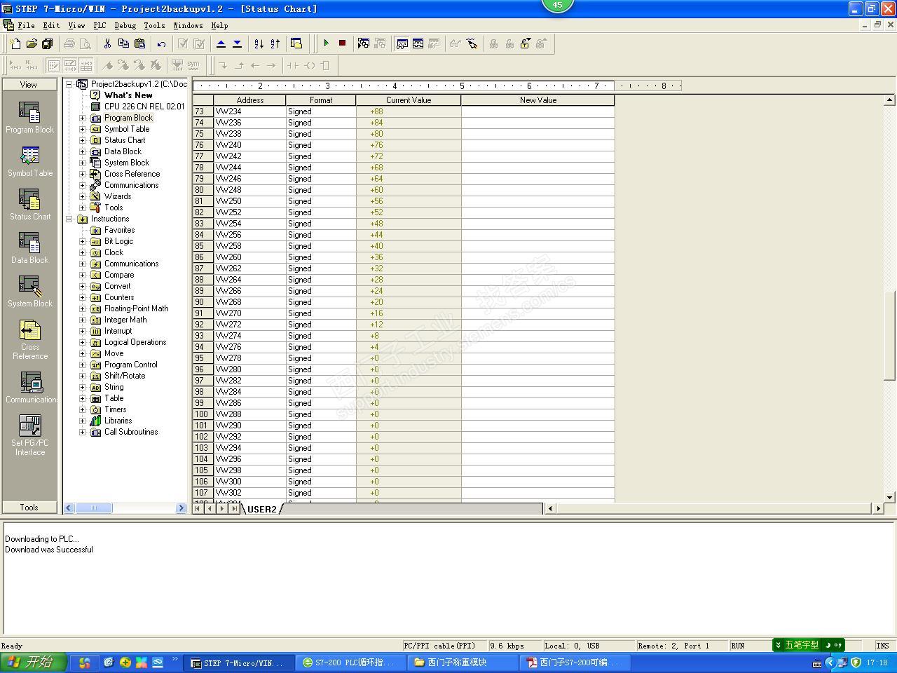
Task: Click New Value cell for VW234
Action: pyautogui.click(x=537, y=111)
